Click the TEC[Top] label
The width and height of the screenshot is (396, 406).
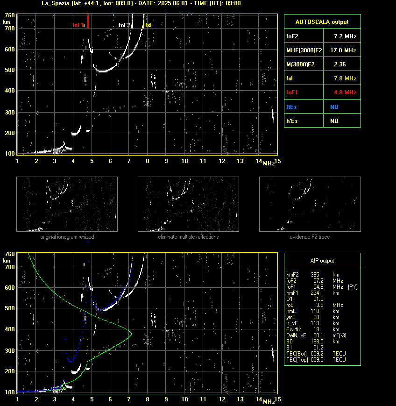[297, 360]
